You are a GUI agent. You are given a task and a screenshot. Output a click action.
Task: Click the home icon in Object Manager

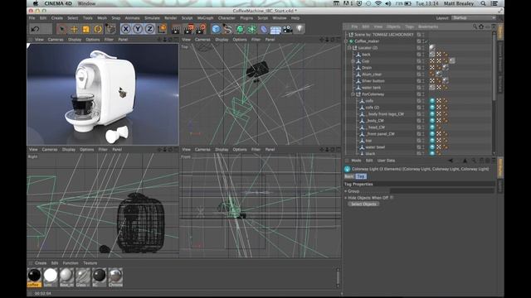coord(481,26)
